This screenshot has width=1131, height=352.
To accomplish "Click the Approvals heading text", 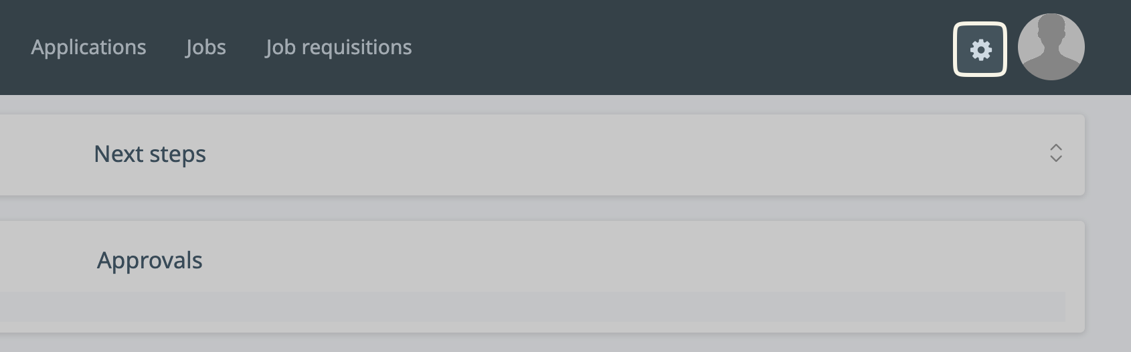I will (x=150, y=260).
